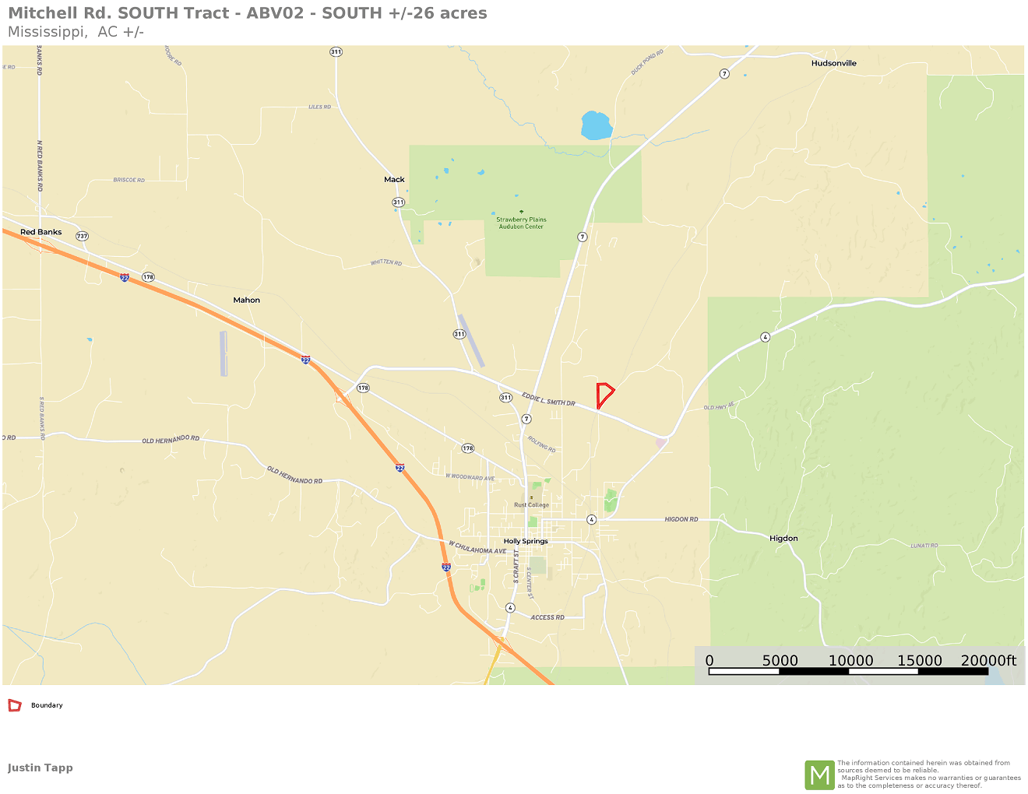Click the Rust College label
Screen dimensions: 1028x794
(x=531, y=505)
